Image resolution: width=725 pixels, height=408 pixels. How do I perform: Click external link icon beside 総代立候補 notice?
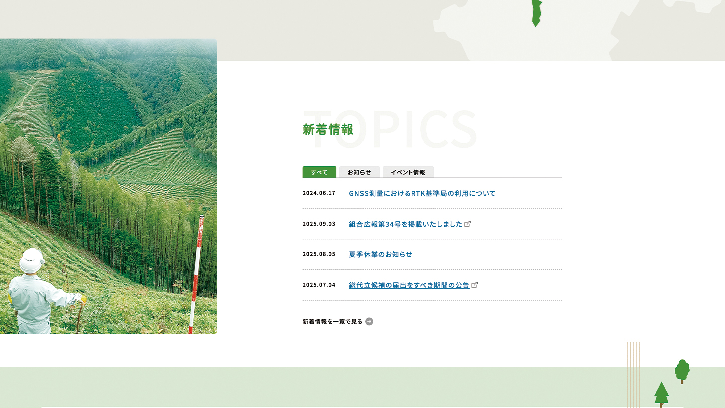tap(475, 285)
